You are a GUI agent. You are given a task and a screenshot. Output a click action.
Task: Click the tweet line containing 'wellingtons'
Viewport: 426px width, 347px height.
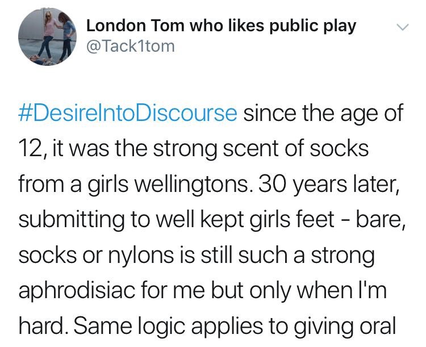(x=209, y=184)
